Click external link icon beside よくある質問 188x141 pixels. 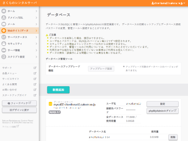(x=35, y=84)
